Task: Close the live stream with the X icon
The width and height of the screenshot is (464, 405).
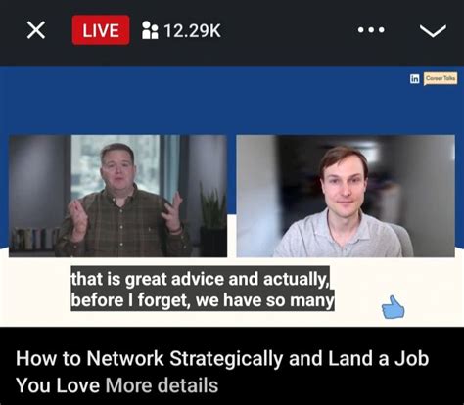Action: [x=36, y=30]
